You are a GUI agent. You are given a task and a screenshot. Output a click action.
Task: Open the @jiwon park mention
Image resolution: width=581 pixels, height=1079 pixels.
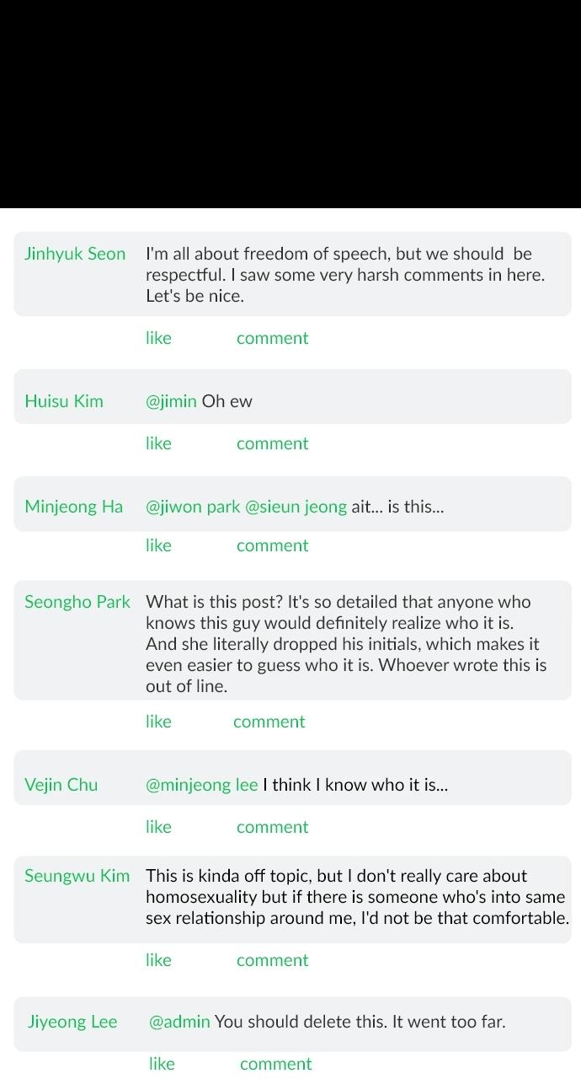[x=193, y=507]
